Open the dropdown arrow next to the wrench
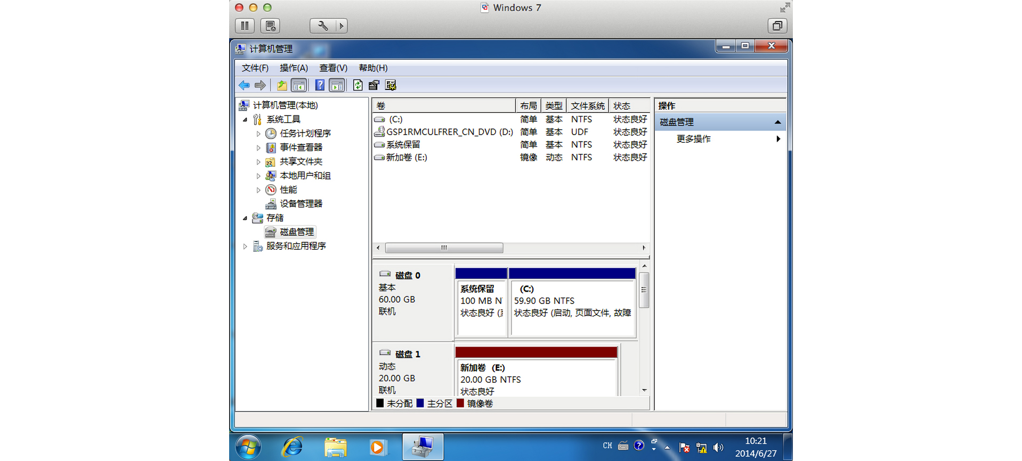Image resolution: width=1022 pixels, height=461 pixels. (342, 26)
